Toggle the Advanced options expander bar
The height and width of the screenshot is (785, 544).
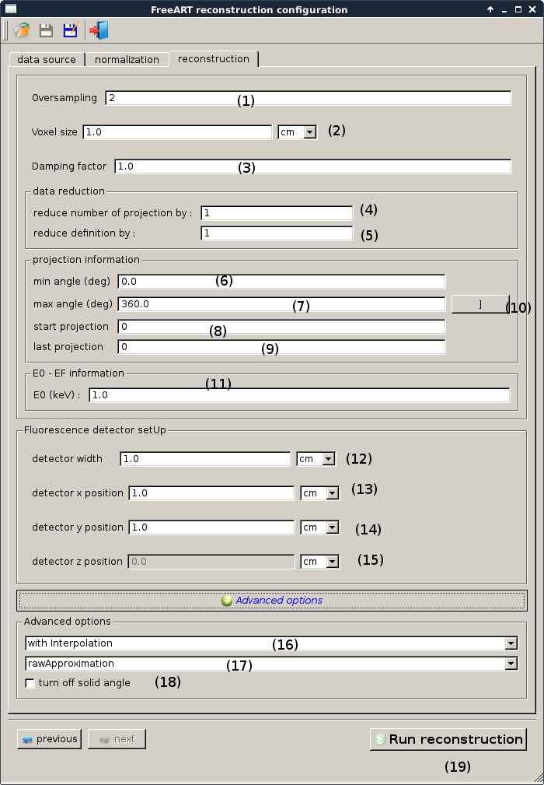(272, 601)
